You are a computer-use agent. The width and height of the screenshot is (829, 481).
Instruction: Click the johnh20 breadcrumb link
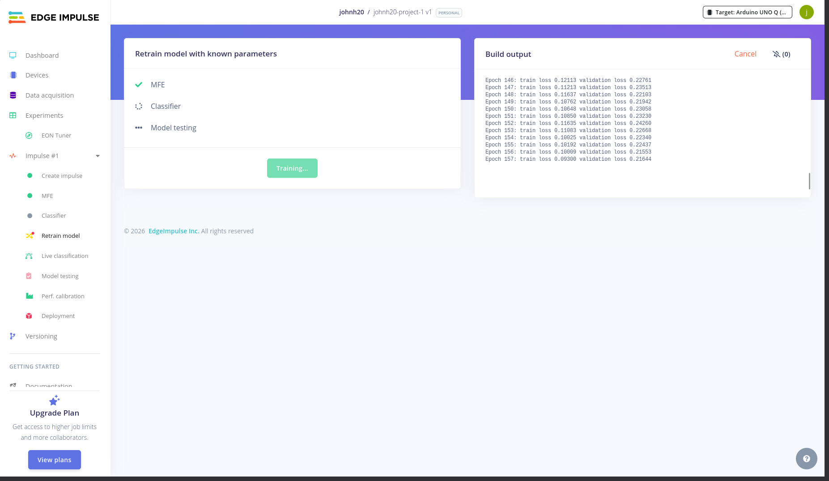click(x=352, y=12)
